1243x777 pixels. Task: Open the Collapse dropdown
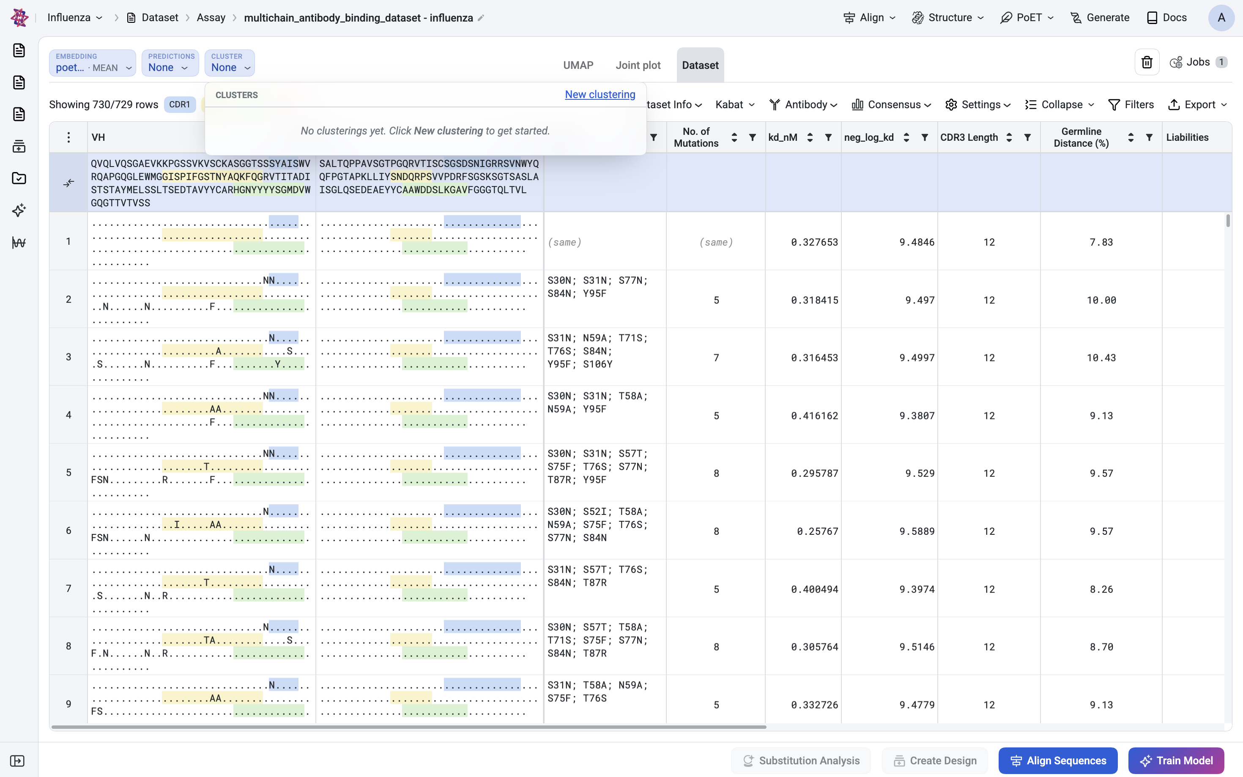click(x=1060, y=105)
